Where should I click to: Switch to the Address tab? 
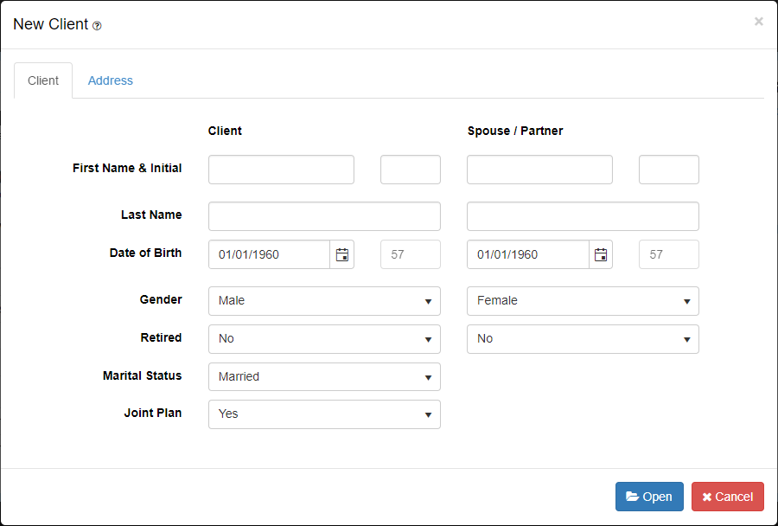click(x=111, y=80)
